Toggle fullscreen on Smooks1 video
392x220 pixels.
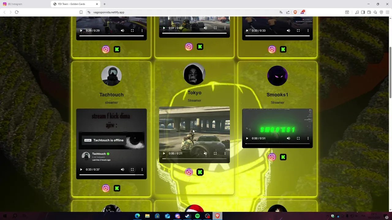298,138
